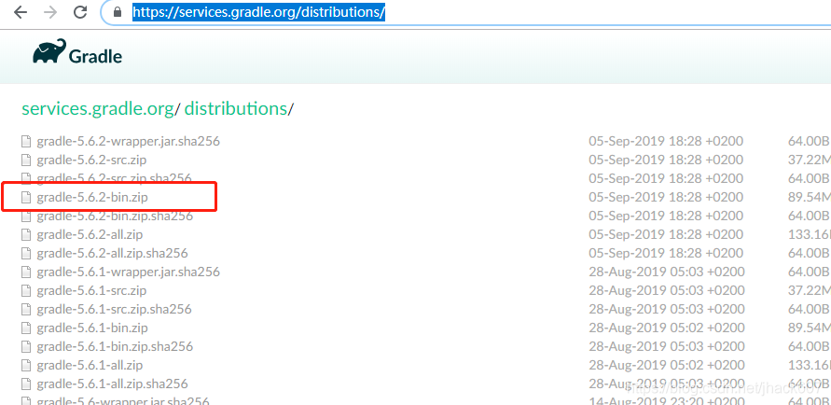The height and width of the screenshot is (405, 831).
Task: Click file icon beside gradle-5.6.1-bin.zip.sha256
Action: click(25, 347)
